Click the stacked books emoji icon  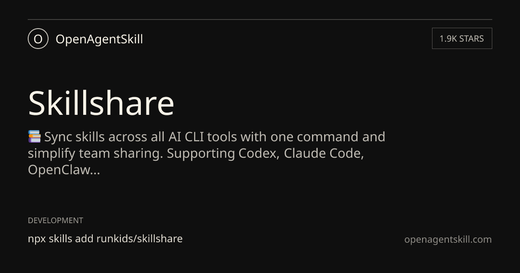pos(34,137)
